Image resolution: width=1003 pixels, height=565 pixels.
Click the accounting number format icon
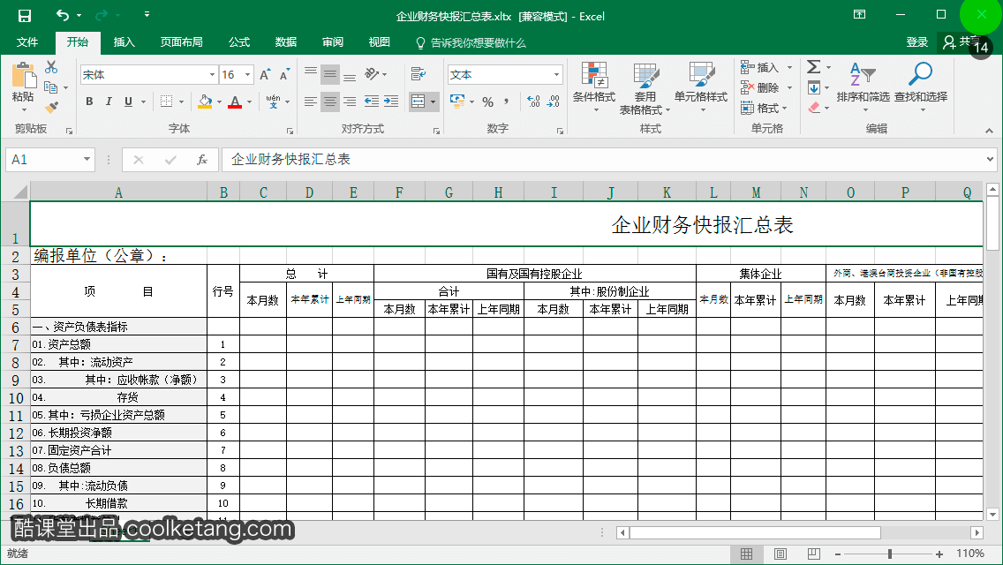[457, 102]
